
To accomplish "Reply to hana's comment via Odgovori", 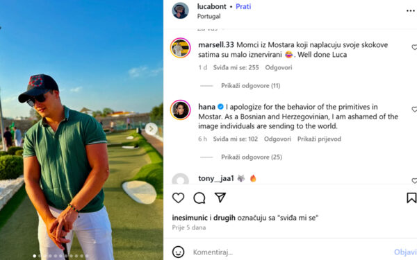I will [x=277, y=139].
